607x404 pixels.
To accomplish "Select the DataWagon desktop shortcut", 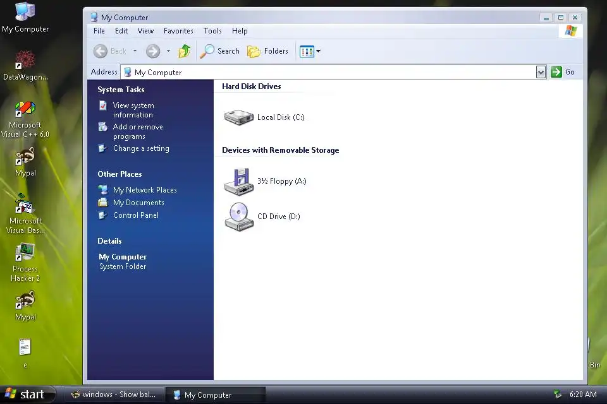I will tap(25, 65).
